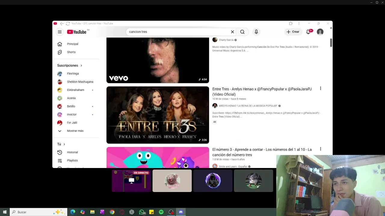Open the Smile and Learn - Español channel
385x216 pixels.
click(233, 166)
